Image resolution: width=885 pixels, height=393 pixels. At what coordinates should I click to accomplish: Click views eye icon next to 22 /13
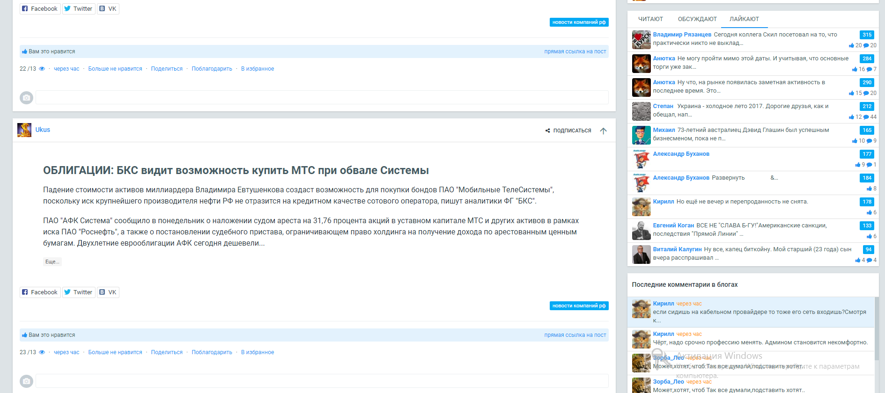coord(42,69)
